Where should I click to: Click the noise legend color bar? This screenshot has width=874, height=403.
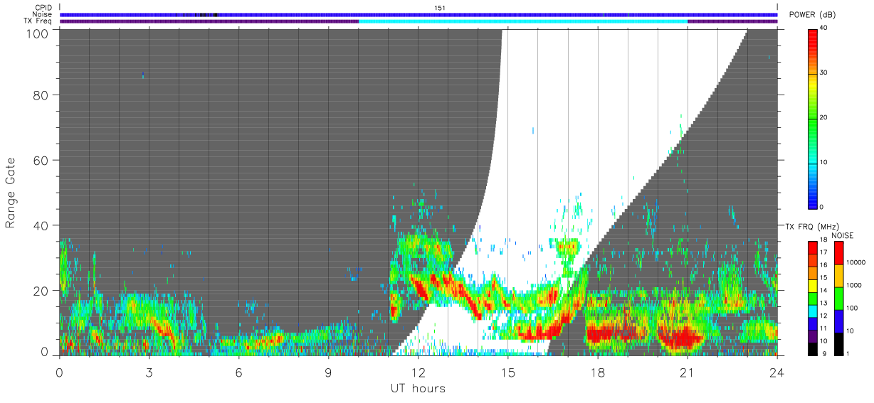838,298
